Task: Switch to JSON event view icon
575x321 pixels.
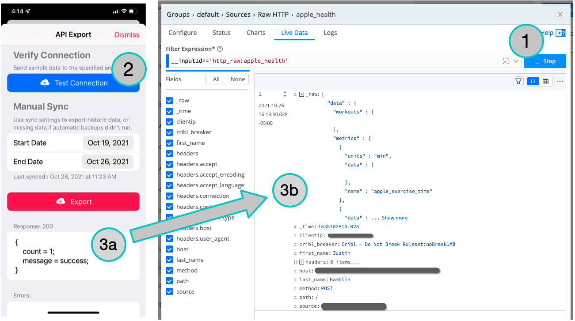Action: pos(533,81)
